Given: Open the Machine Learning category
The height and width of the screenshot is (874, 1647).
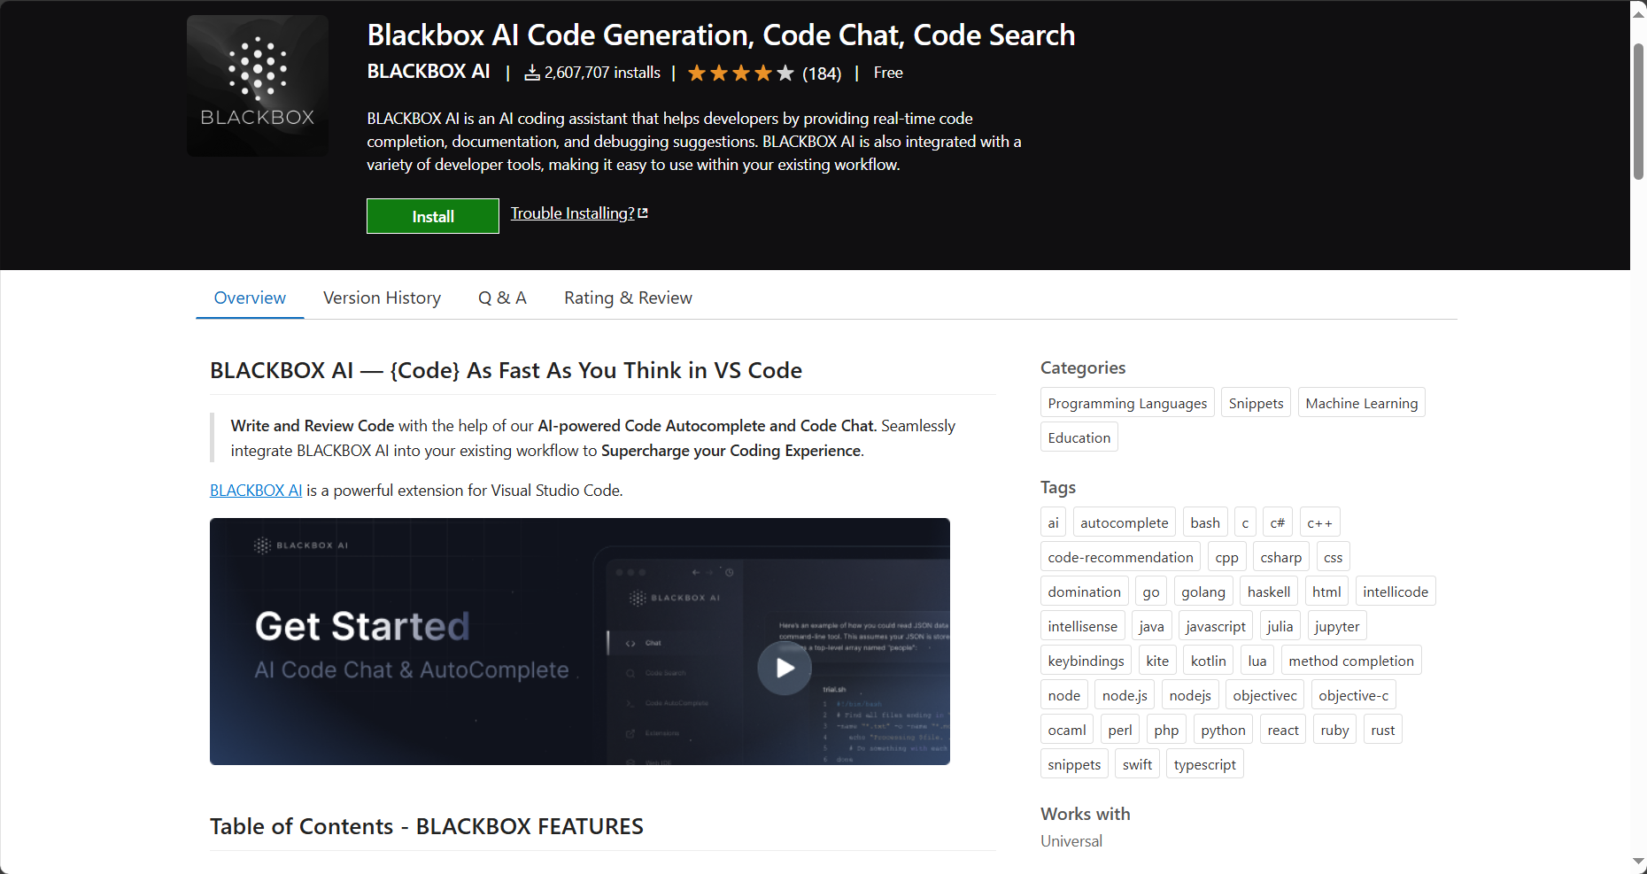Looking at the screenshot, I should pos(1362,403).
